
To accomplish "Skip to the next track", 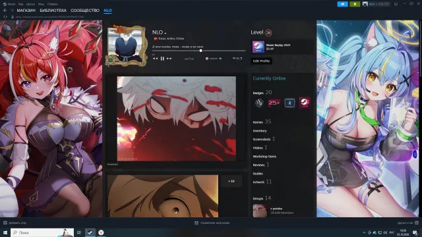I will coord(169,59).
